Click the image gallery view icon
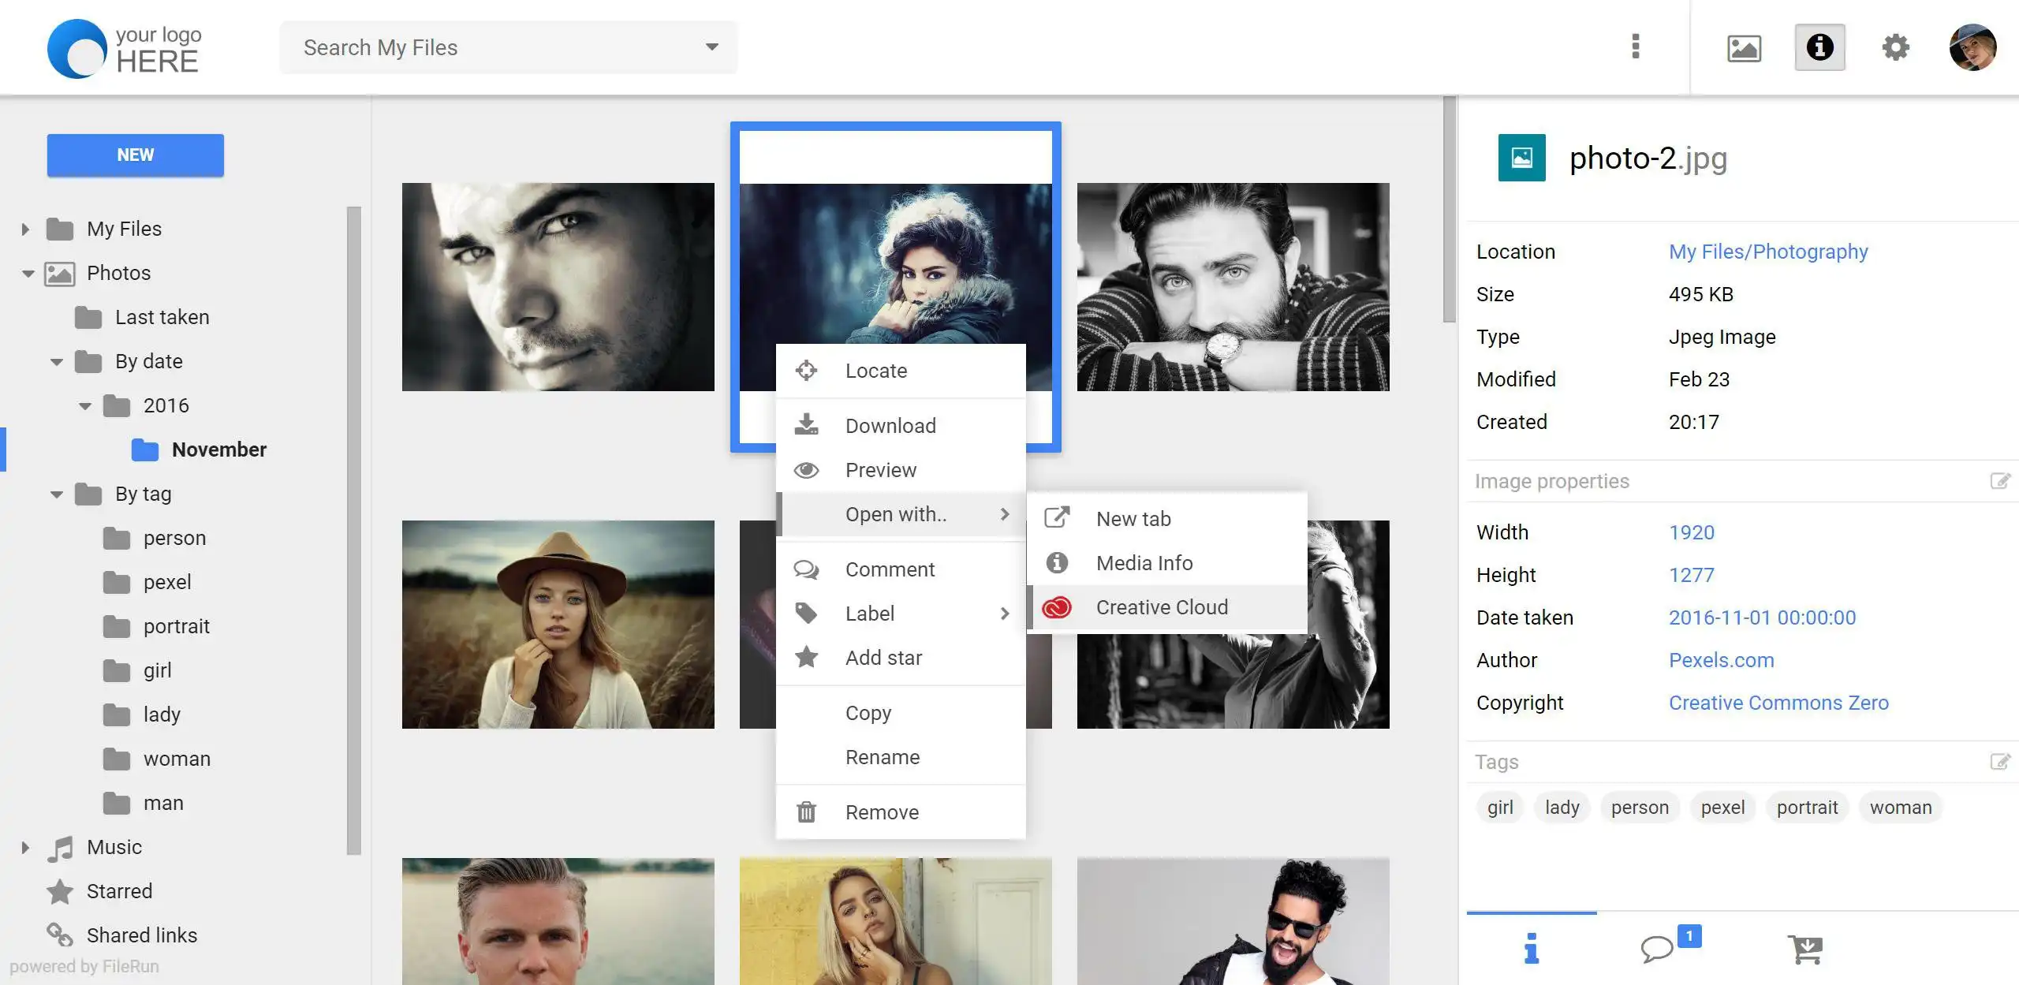 pyautogui.click(x=1742, y=47)
